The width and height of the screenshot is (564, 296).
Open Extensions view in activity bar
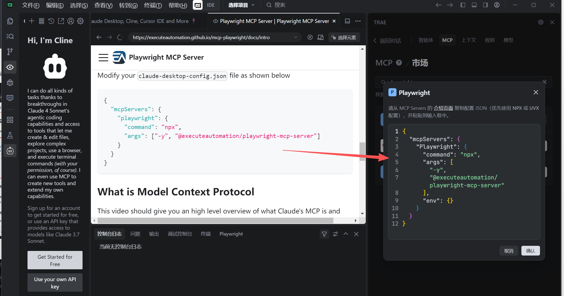pos(10,120)
